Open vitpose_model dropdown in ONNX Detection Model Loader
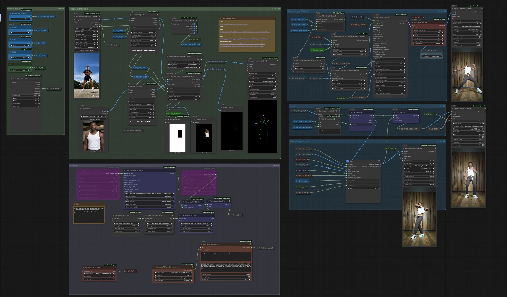Viewport: 507px width, 297px height. pyautogui.click(x=184, y=62)
